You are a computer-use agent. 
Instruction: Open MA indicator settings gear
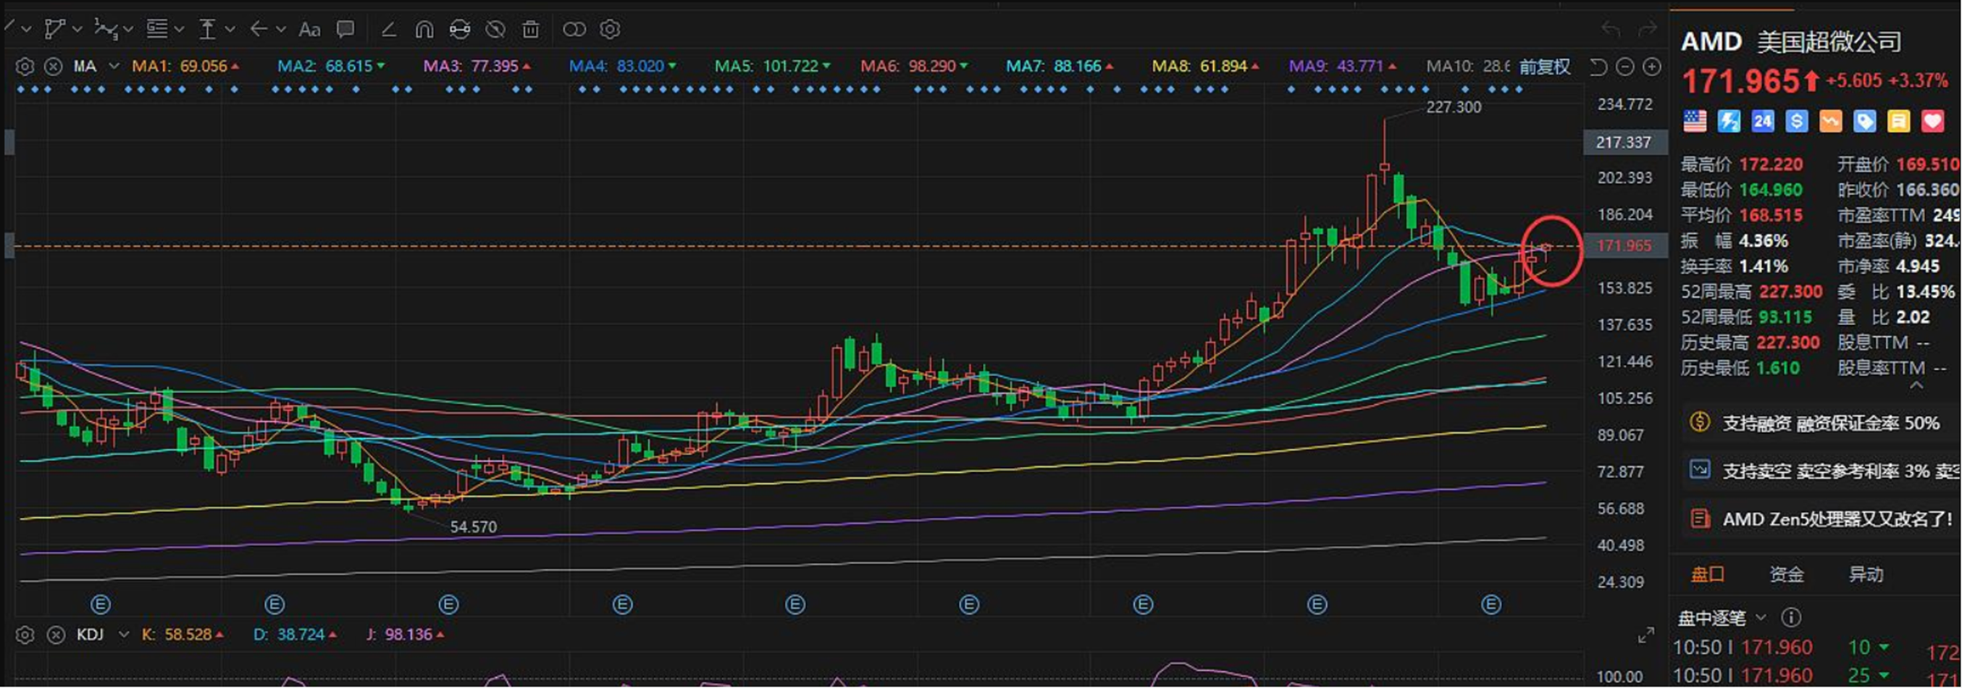pos(25,67)
